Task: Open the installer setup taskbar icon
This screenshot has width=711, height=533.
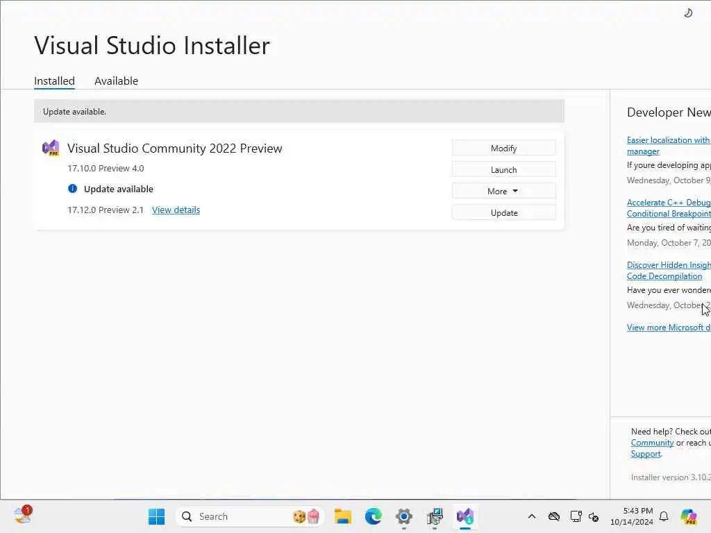Action: (x=435, y=516)
